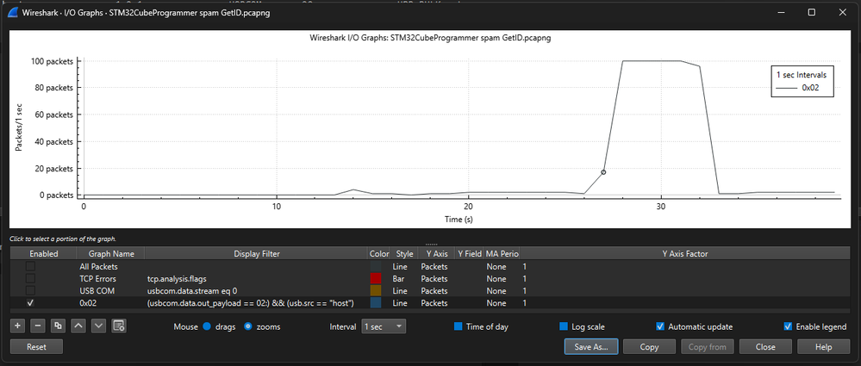861x366 pixels.
Task: Click the red TCP Errors color swatch
Action: click(x=376, y=278)
